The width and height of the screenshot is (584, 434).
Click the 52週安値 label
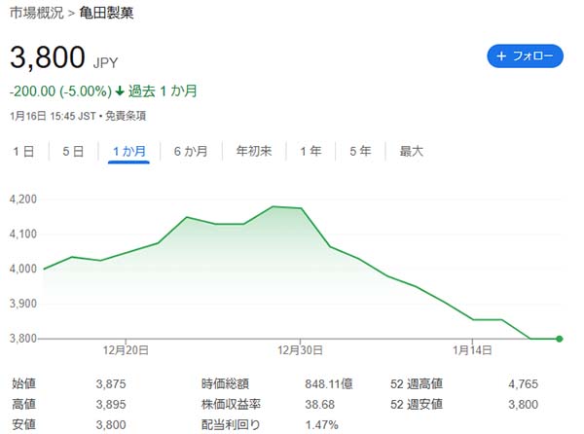417,404
